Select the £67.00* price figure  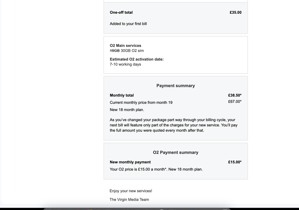(x=235, y=102)
